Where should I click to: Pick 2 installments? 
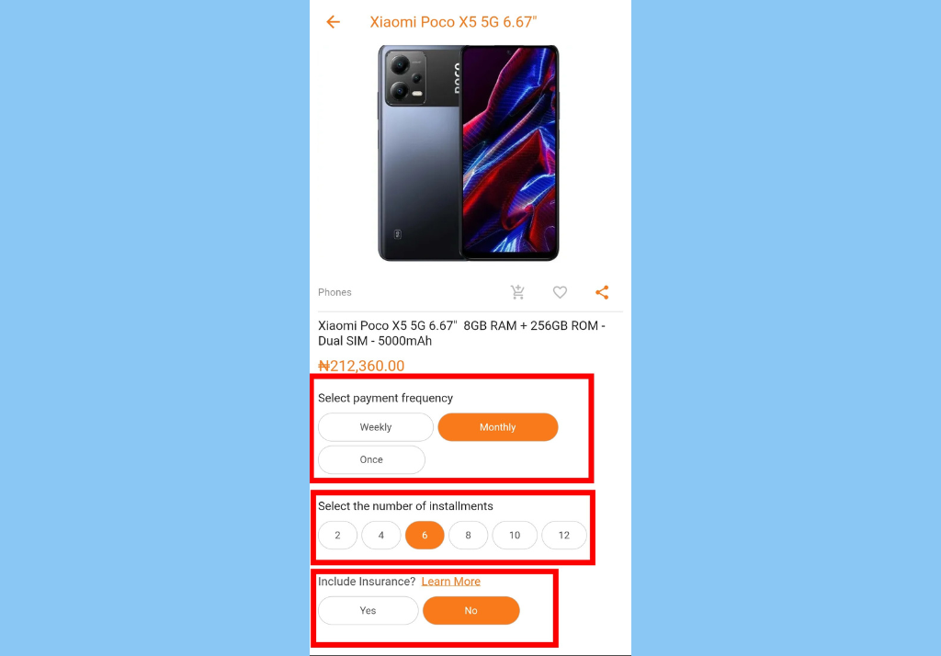point(337,536)
